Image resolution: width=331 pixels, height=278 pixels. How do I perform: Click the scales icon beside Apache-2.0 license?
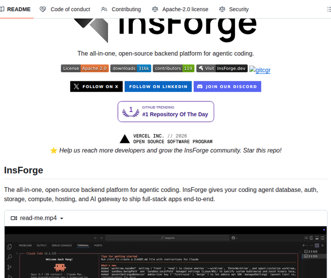(x=155, y=9)
